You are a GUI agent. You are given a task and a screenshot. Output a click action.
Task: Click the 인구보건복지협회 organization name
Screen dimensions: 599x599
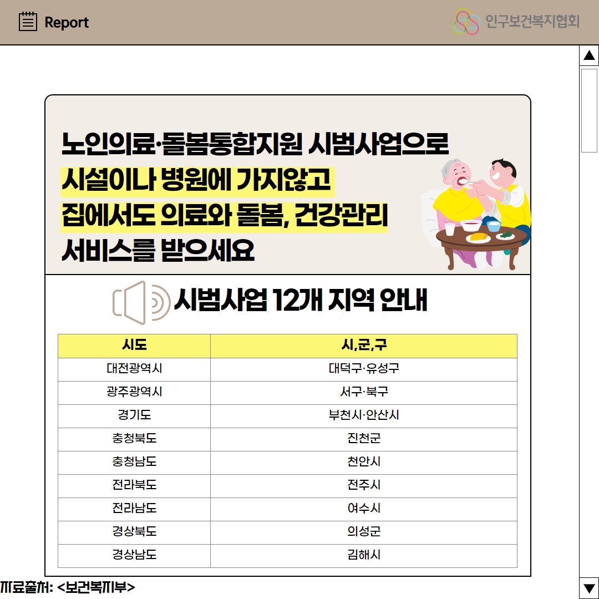coord(532,22)
